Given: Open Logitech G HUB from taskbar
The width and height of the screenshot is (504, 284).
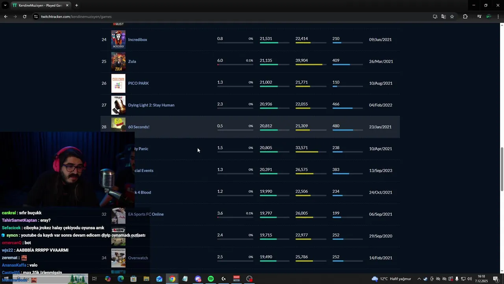Looking at the screenshot, I should 224,279.
